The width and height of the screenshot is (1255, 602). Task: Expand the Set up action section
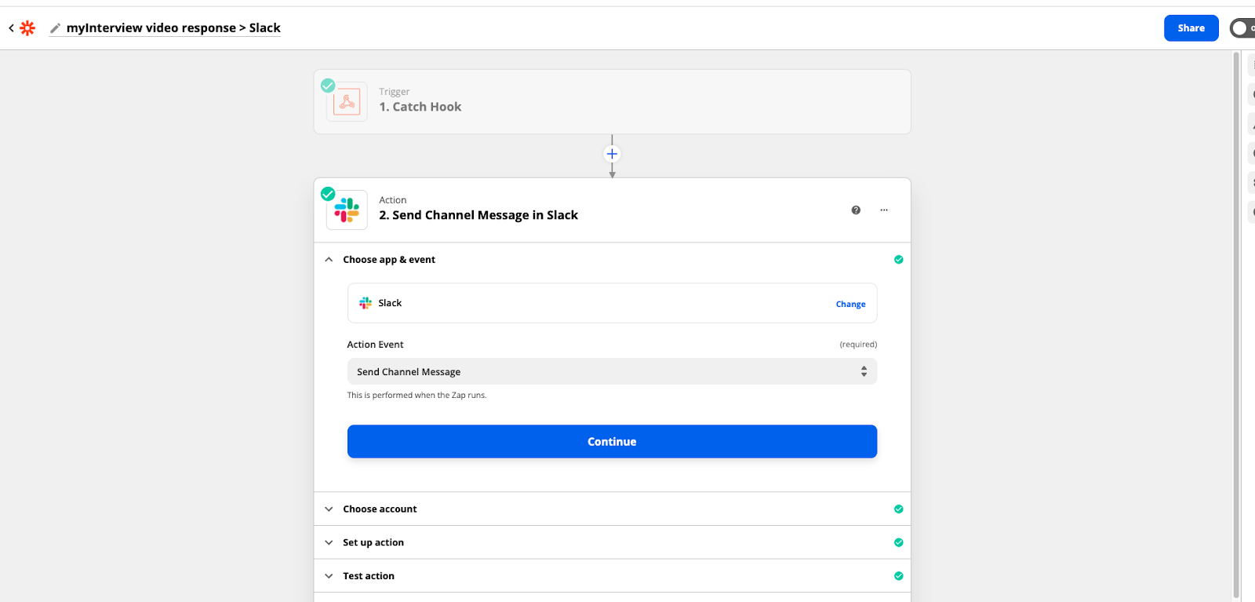[373, 542]
